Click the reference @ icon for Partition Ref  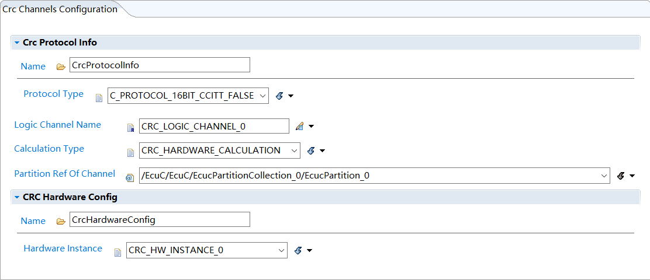point(130,177)
